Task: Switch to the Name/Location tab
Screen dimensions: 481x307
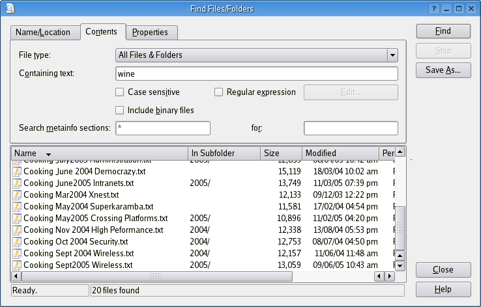Action: coord(43,33)
